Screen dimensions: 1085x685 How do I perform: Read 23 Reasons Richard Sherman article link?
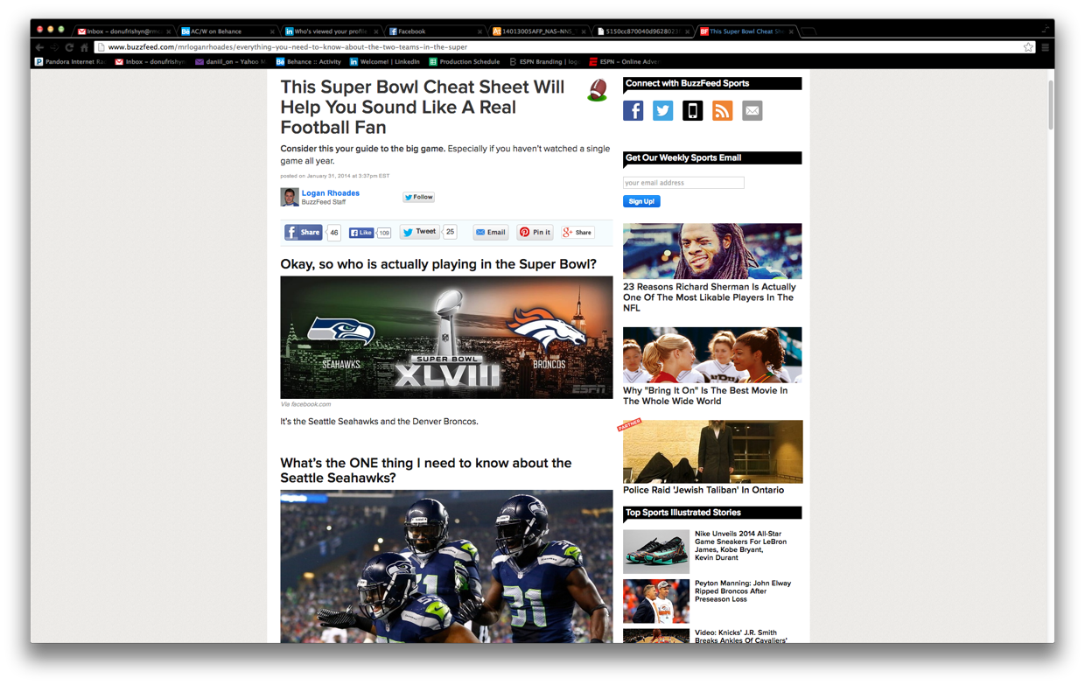[710, 297]
